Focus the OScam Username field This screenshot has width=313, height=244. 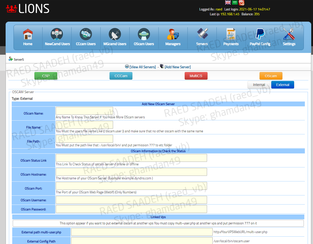(x=131, y=200)
